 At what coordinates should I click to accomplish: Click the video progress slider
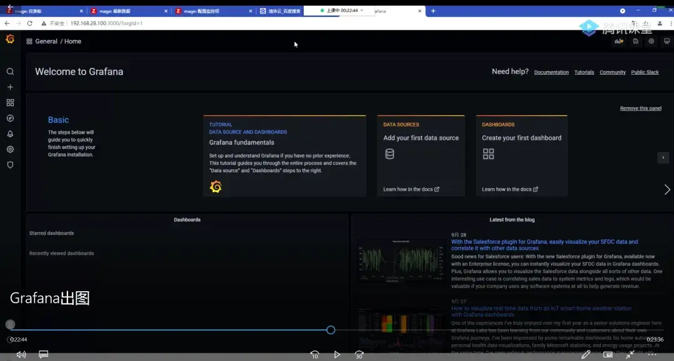[x=330, y=329]
